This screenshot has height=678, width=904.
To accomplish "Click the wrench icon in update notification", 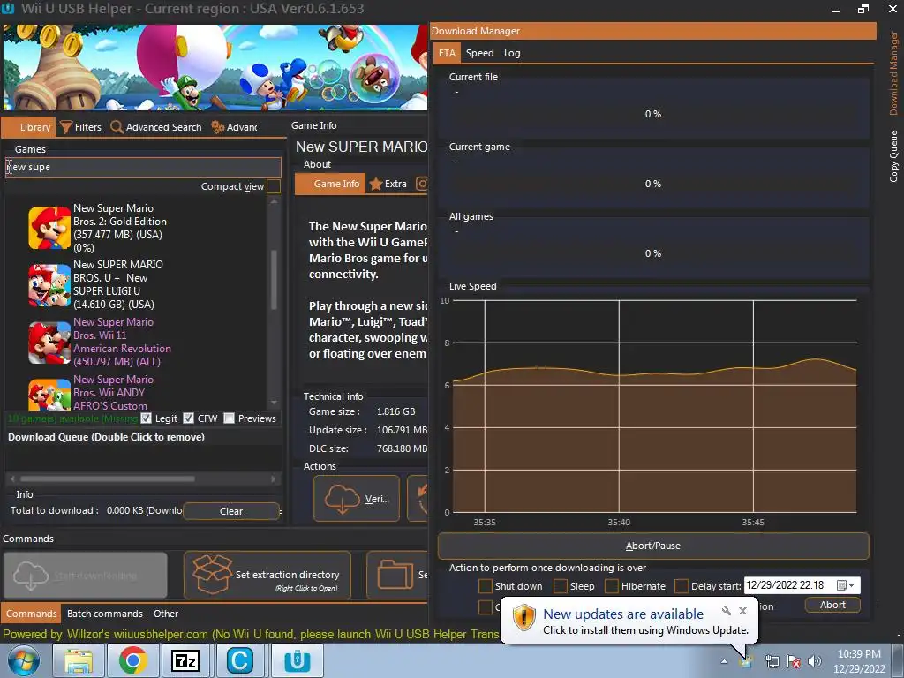I will click(x=727, y=611).
